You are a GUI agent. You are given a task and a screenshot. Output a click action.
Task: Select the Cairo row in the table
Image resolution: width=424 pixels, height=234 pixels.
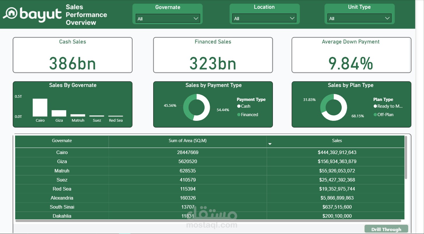[x=62, y=152]
